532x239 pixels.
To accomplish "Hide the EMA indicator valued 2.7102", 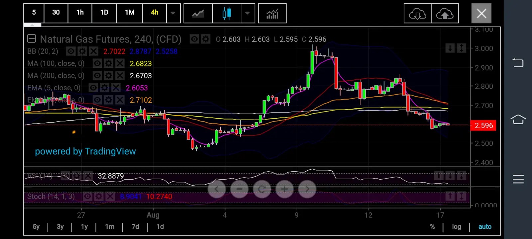I will [x=97, y=100].
